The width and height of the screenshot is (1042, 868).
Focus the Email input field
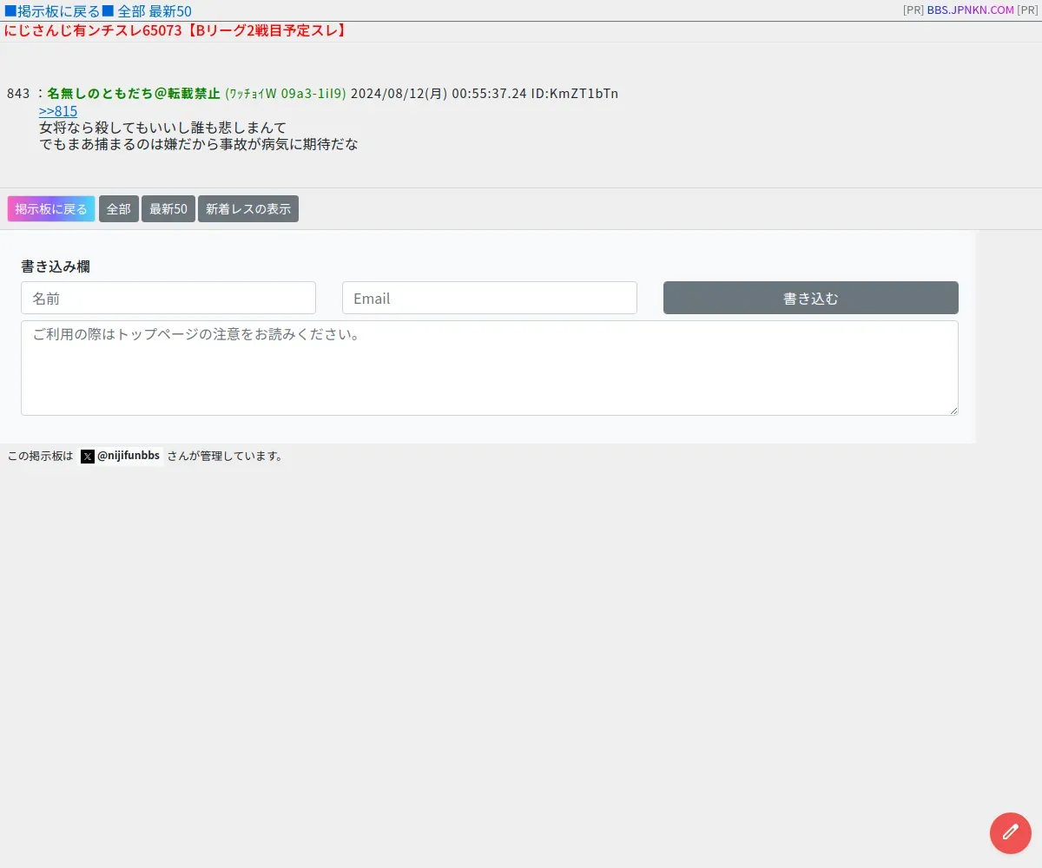coord(490,298)
